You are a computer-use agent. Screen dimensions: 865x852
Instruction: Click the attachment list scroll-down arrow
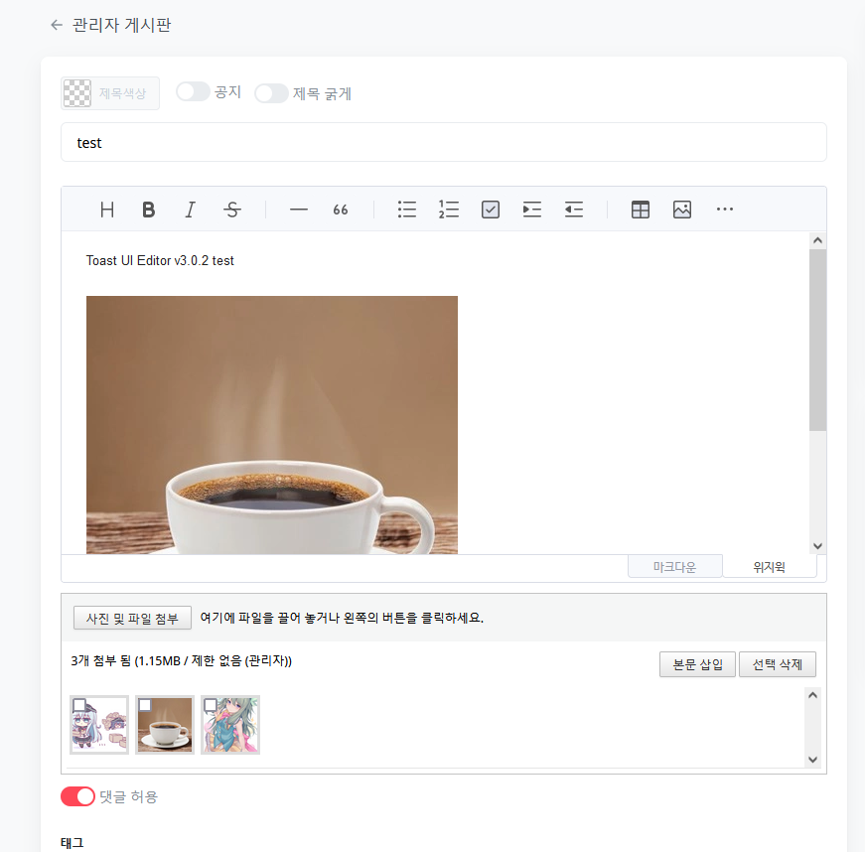coord(812,760)
